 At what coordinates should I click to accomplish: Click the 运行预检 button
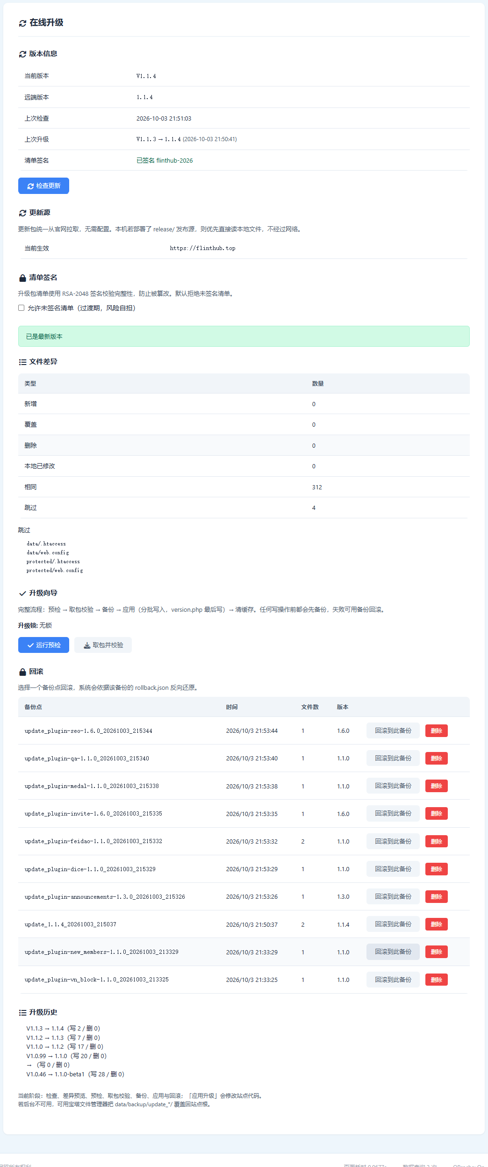pos(43,645)
